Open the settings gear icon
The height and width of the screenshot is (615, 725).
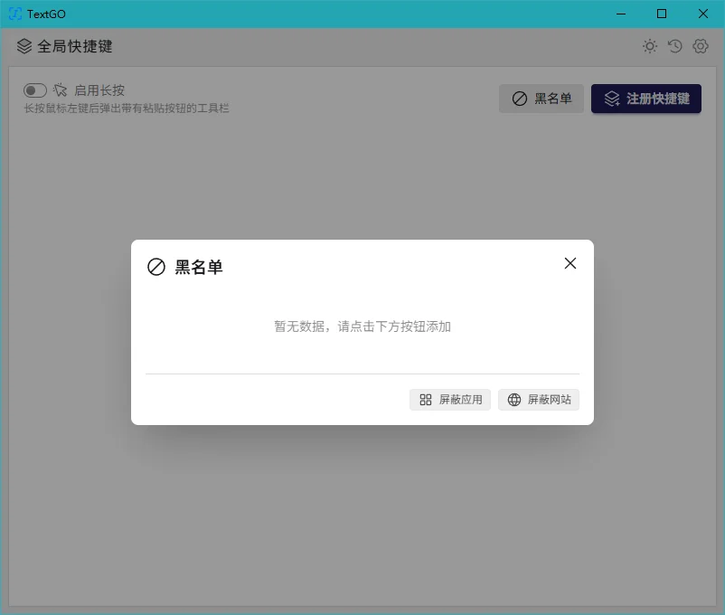[x=701, y=46]
